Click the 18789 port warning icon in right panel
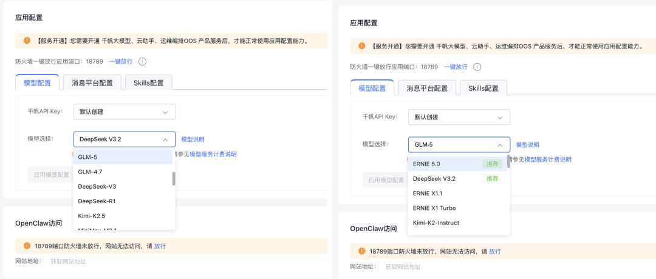Viewport: 656px width, 279px height. point(362,251)
